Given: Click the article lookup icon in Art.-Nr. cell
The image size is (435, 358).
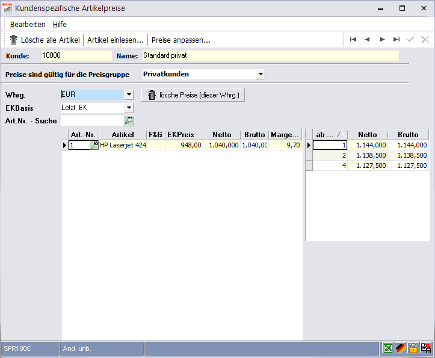Looking at the screenshot, I should 94,145.
